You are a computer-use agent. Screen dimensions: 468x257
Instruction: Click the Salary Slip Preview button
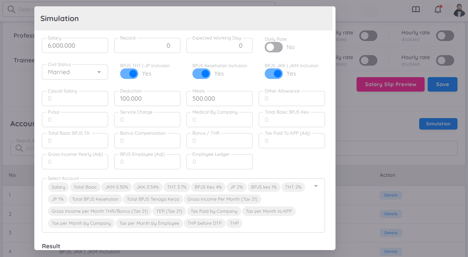tap(390, 84)
